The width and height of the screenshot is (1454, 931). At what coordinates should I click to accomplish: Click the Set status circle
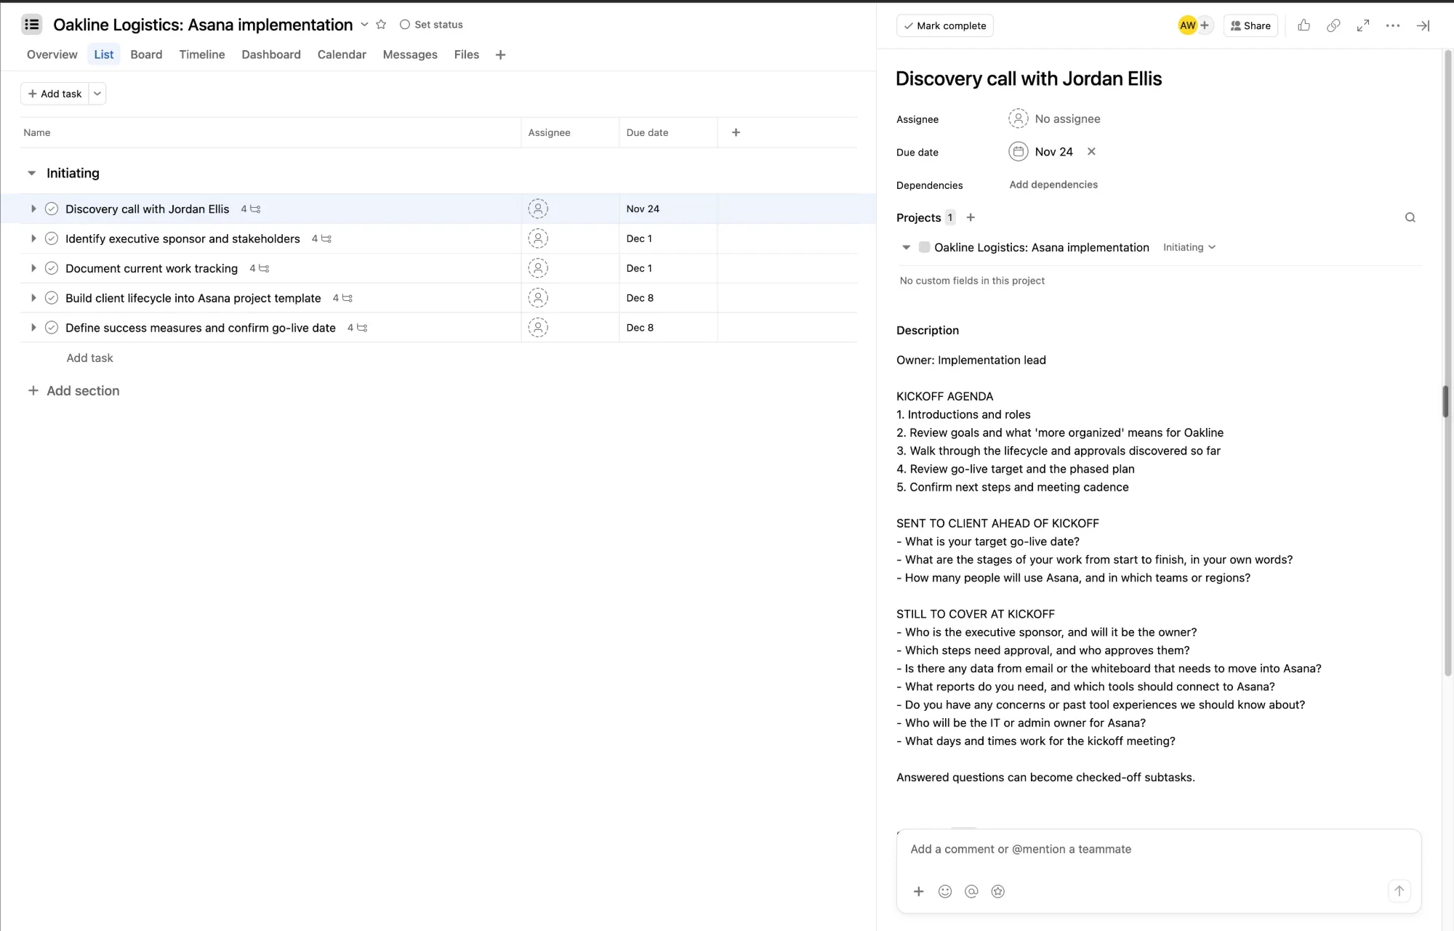405,25
